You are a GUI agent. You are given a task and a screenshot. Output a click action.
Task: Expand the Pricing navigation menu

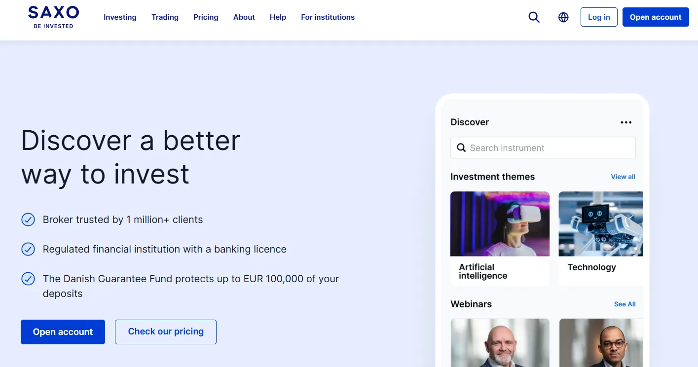click(206, 17)
